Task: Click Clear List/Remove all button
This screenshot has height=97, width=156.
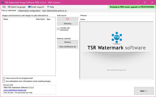Action: point(68,47)
